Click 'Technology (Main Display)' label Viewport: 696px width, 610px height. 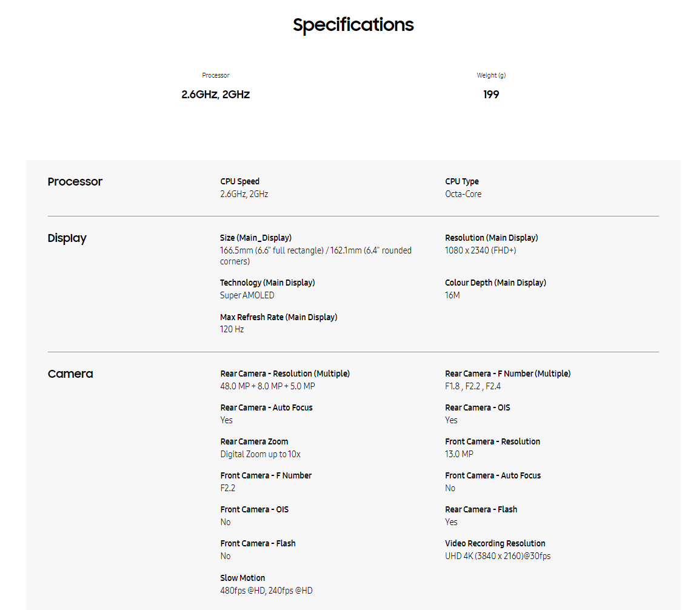pos(267,283)
